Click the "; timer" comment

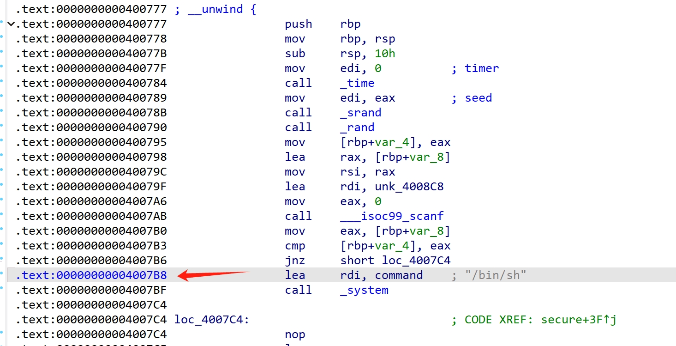coord(475,68)
